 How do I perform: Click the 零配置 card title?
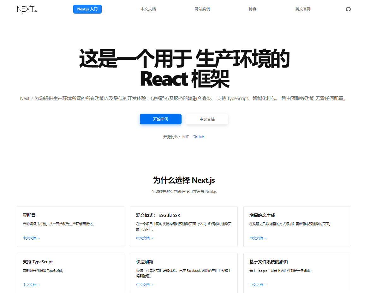pos(29,215)
